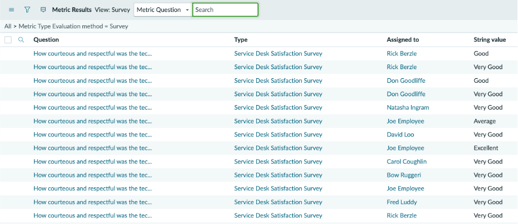Sort by the Type column header
The height and width of the screenshot is (224, 518).
click(241, 40)
